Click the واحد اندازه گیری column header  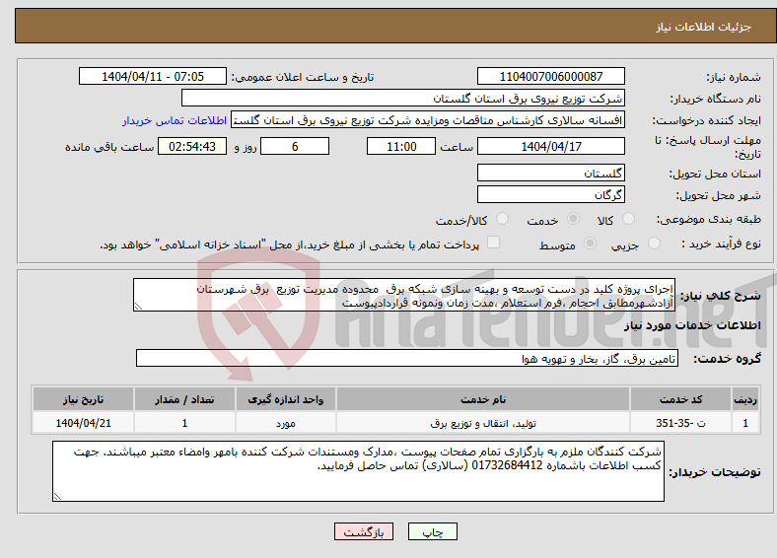point(285,399)
